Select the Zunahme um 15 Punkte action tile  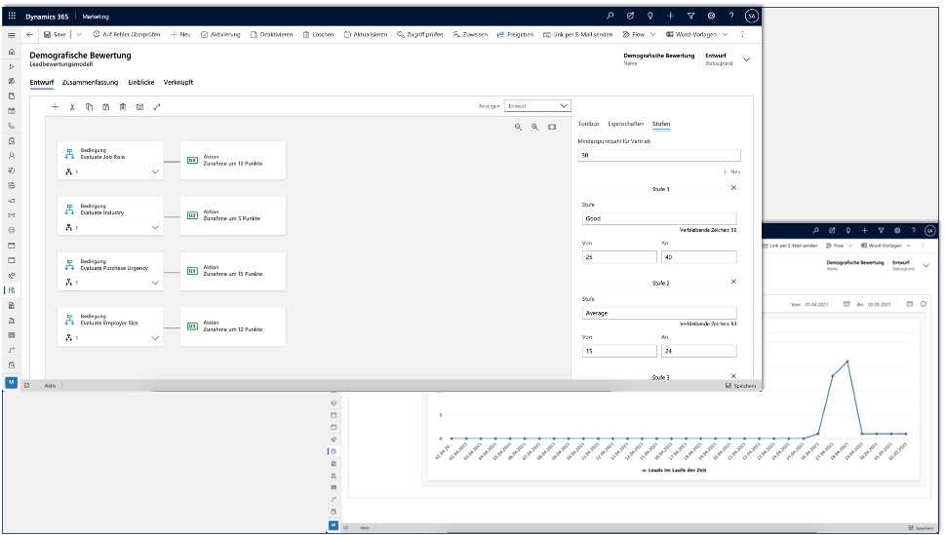(232, 271)
